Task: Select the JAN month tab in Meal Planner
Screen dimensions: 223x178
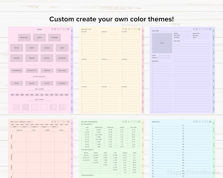Action: coord(12,95)
